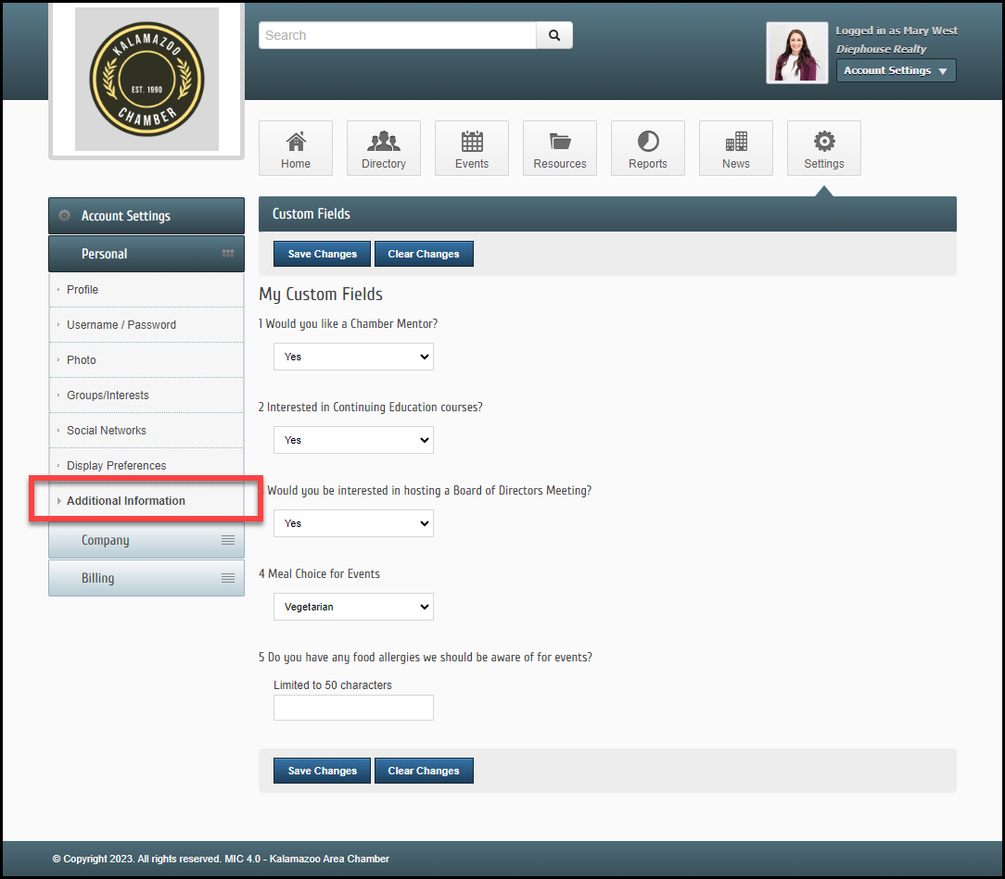Open Continuing Education courses dropdown
This screenshot has width=1005, height=879.
[353, 440]
